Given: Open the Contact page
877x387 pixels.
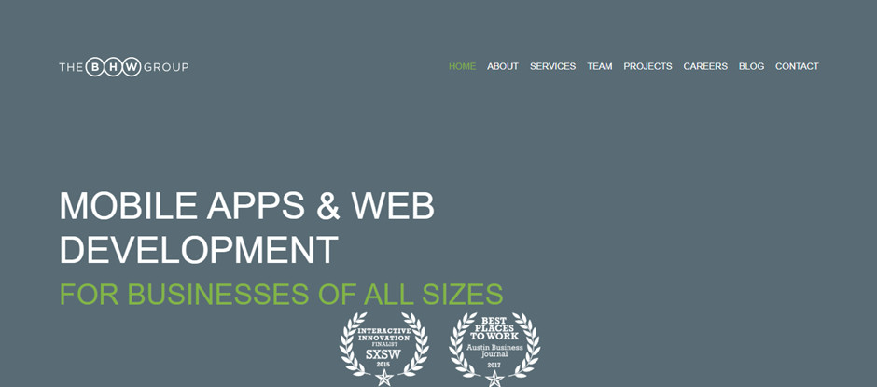Looking at the screenshot, I should [797, 66].
